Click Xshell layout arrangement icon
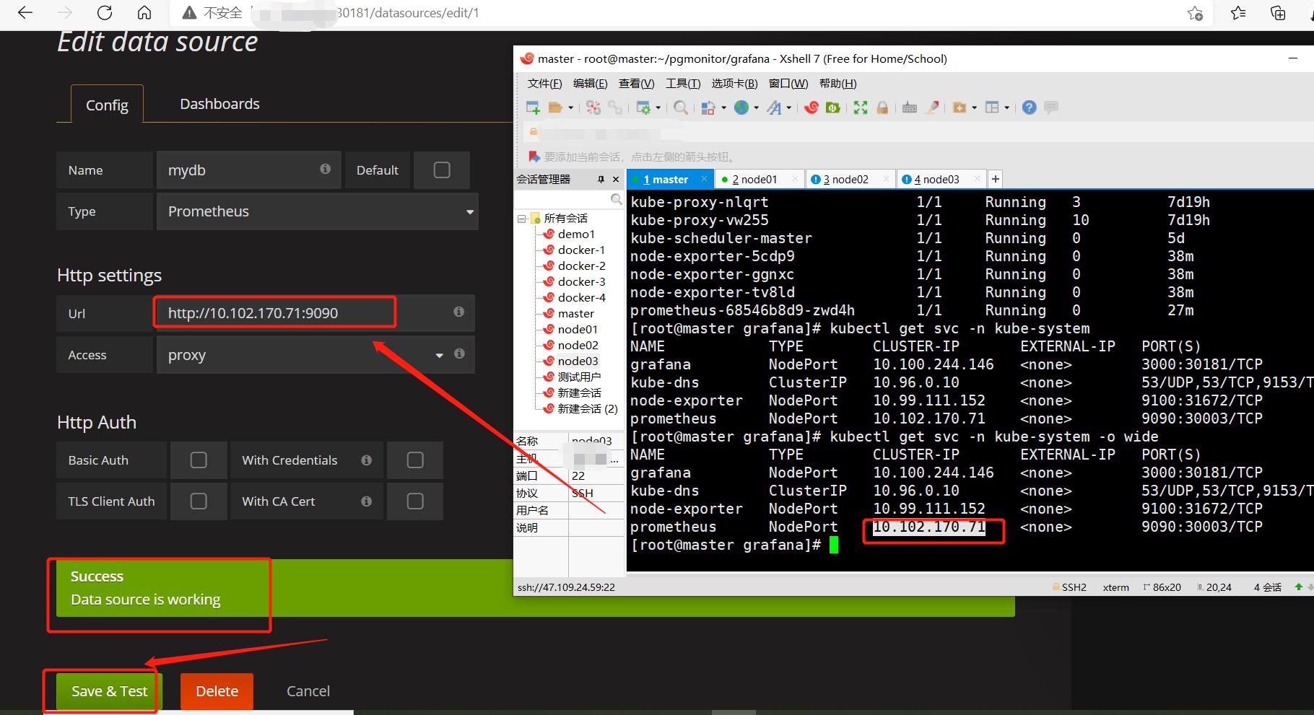This screenshot has width=1314, height=715. [x=993, y=108]
